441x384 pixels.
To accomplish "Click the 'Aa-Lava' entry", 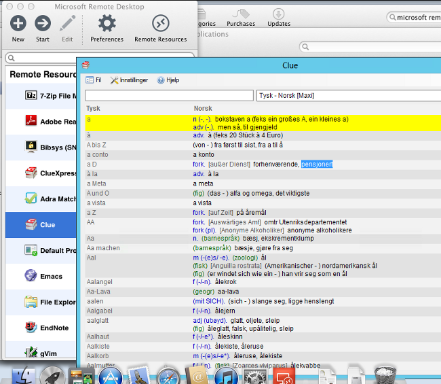I will tap(98, 292).
